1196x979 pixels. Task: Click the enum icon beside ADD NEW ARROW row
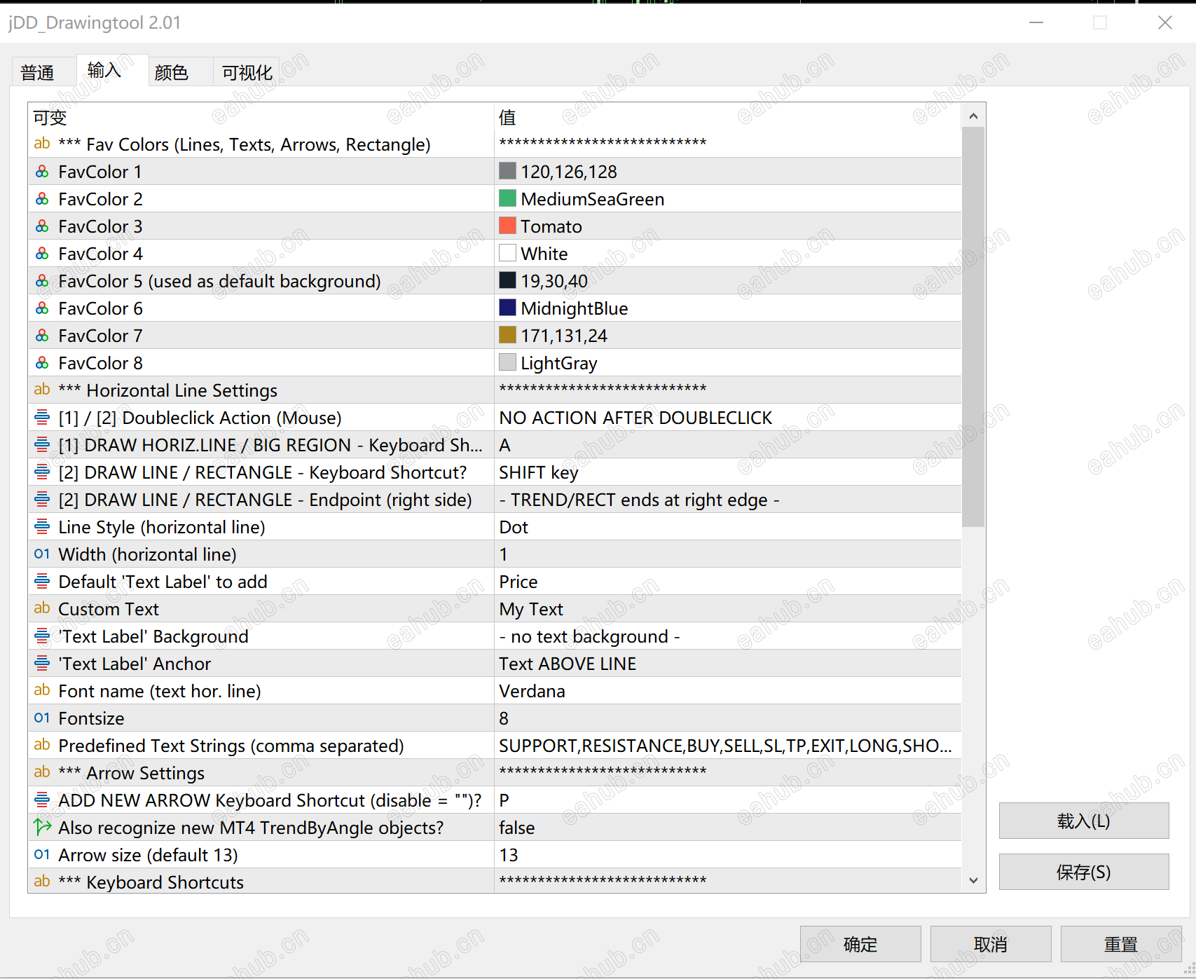click(42, 800)
